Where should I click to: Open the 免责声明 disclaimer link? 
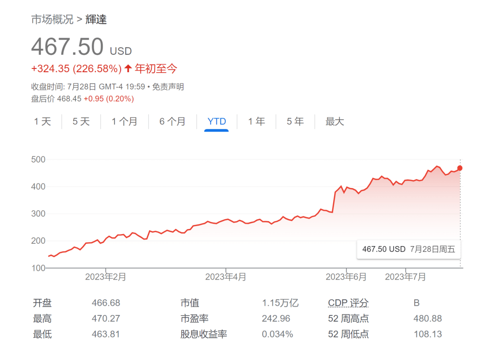point(168,87)
